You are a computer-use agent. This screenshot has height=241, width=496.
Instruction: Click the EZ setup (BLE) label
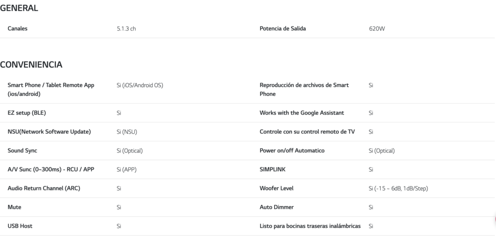(27, 113)
